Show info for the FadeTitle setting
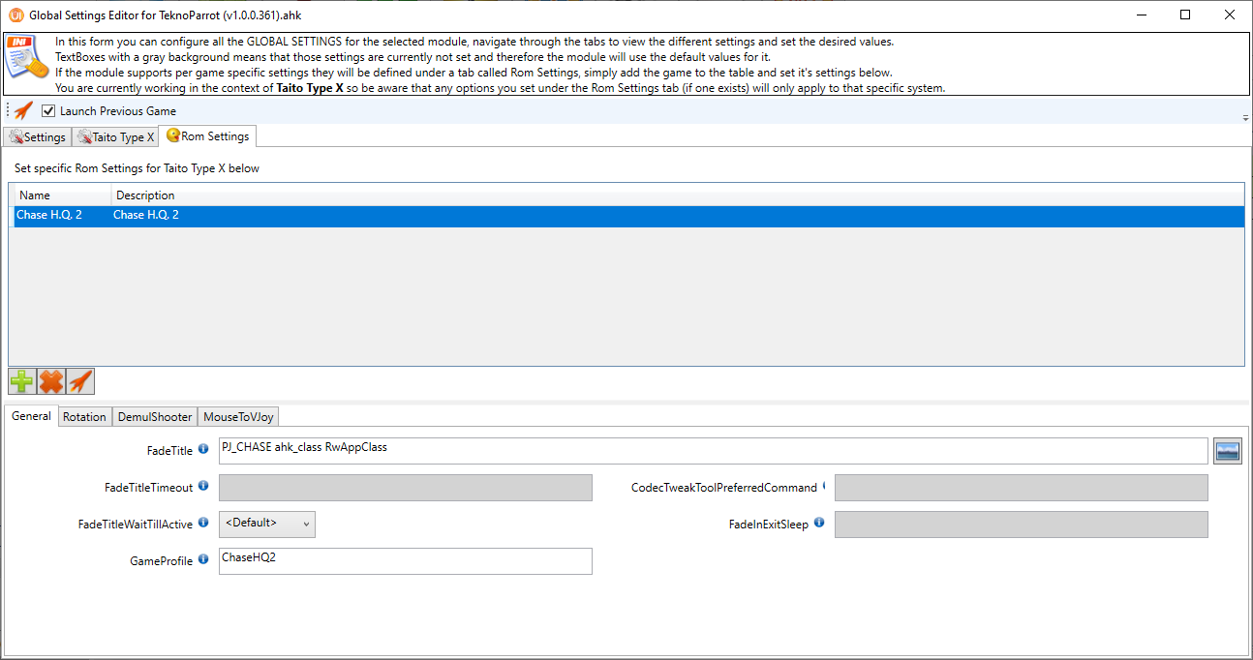 pyautogui.click(x=203, y=449)
